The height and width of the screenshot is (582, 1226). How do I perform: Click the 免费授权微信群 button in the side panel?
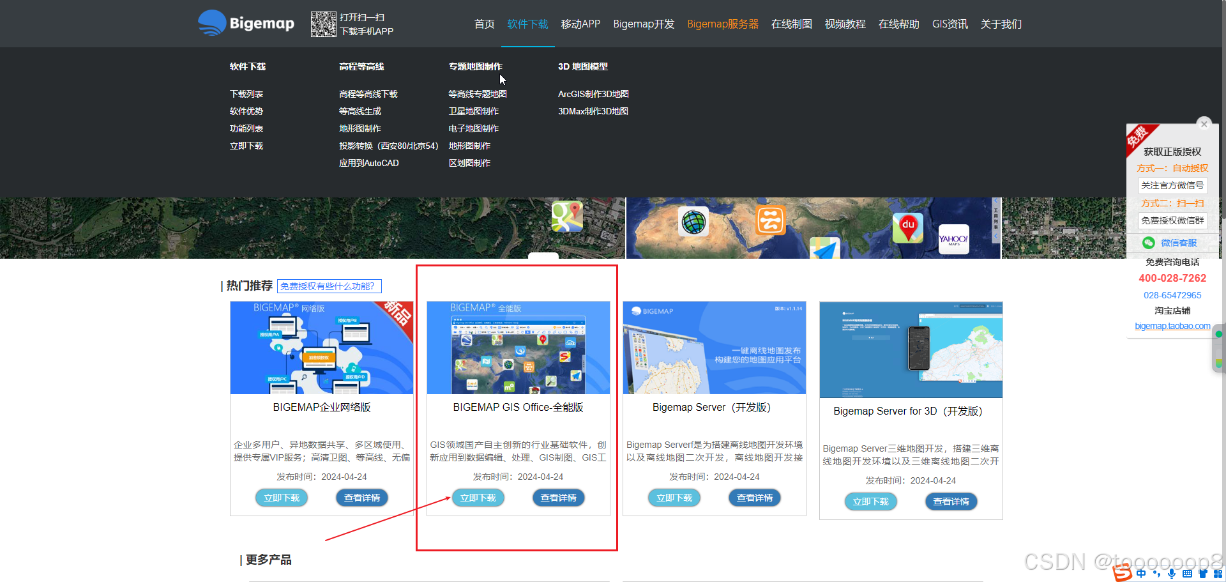(1172, 220)
